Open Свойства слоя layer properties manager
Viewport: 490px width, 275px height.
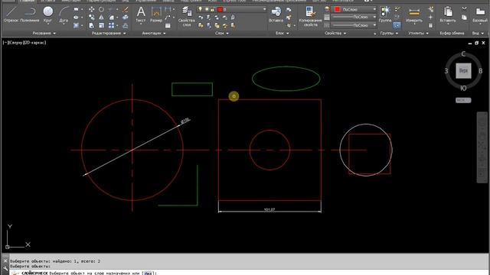point(187,16)
